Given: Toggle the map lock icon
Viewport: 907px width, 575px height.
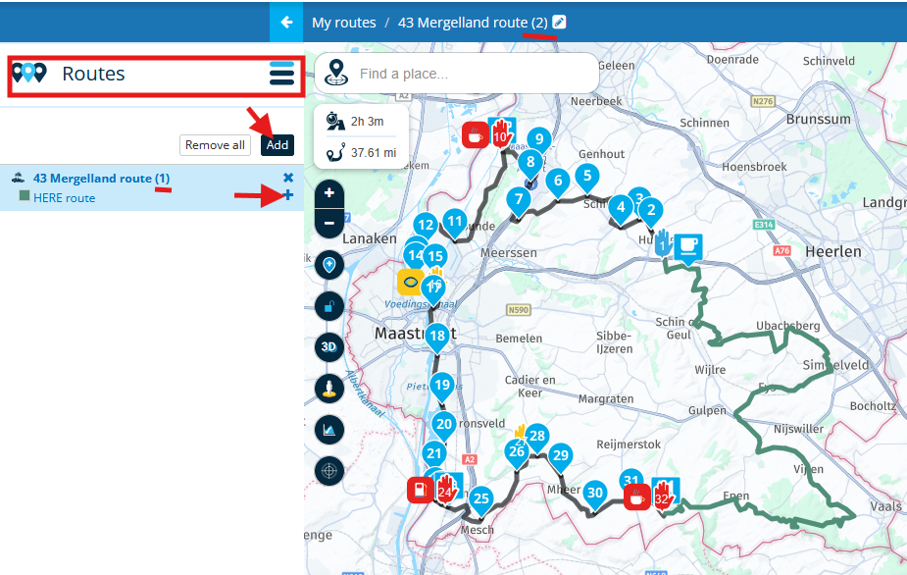Looking at the screenshot, I should pos(329,306).
